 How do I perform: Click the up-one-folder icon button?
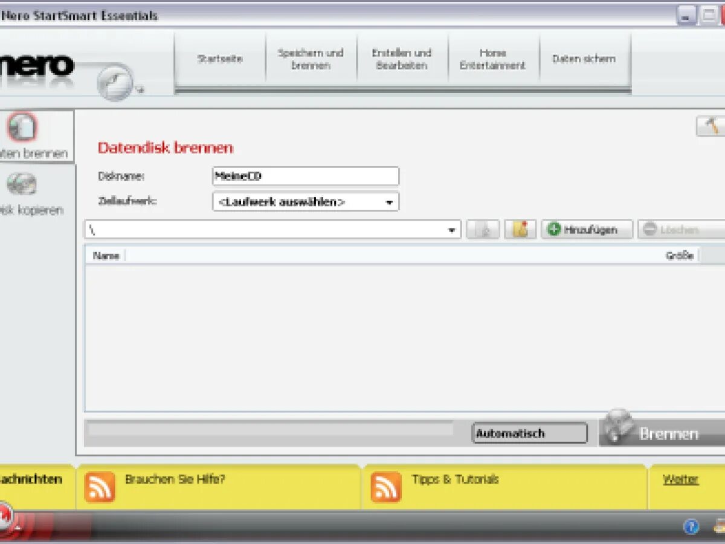[x=483, y=230]
